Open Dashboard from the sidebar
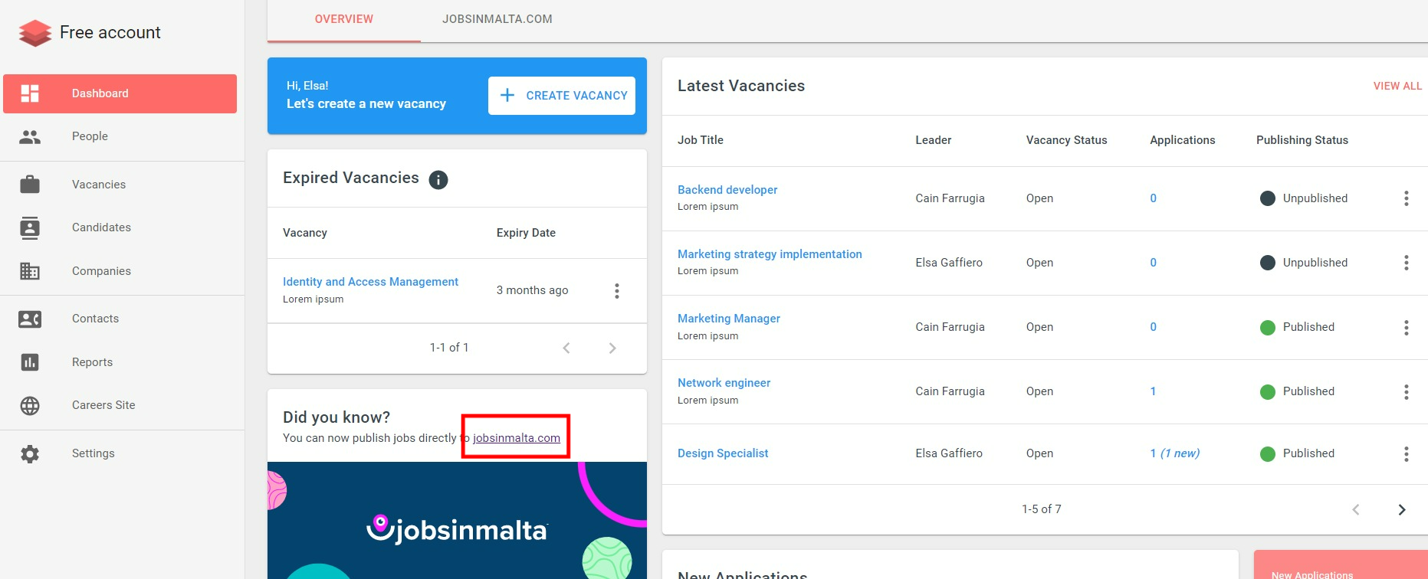1428x579 pixels. pyautogui.click(x=120, y=93)
